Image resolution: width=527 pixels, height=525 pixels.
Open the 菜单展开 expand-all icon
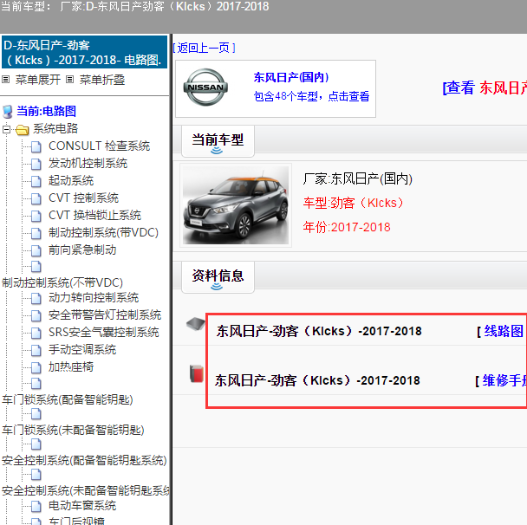pyautogui.click(x=5, y=80)
